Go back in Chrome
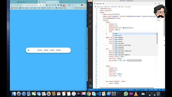 coord(12,5)
